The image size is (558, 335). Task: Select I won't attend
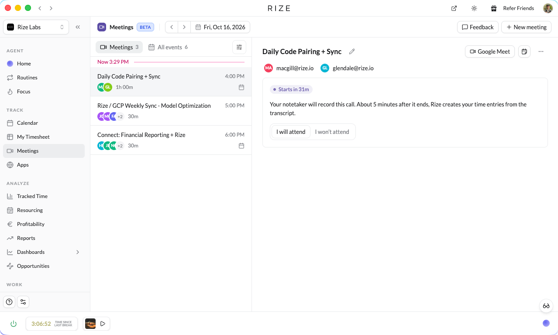coord(332,132)
